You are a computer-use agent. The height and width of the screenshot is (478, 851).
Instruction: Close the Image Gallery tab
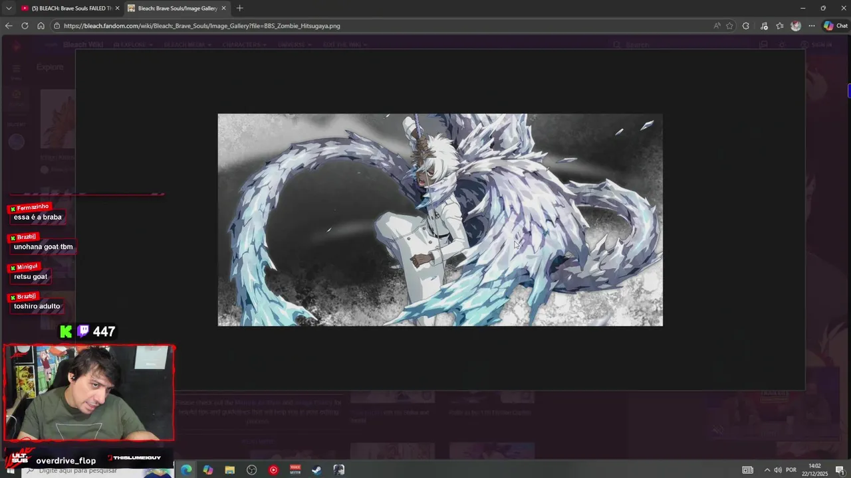pos(223,8)
